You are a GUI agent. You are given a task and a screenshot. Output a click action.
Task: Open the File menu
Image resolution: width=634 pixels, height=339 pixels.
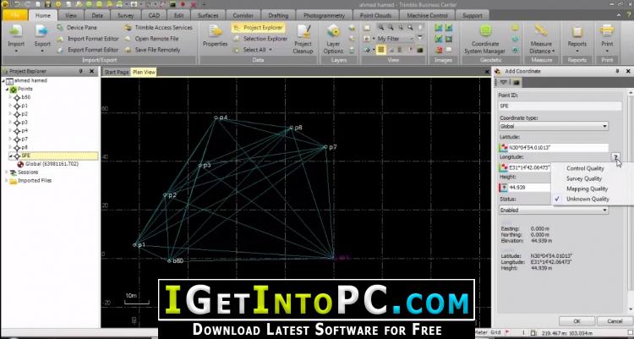click(15, 15)
